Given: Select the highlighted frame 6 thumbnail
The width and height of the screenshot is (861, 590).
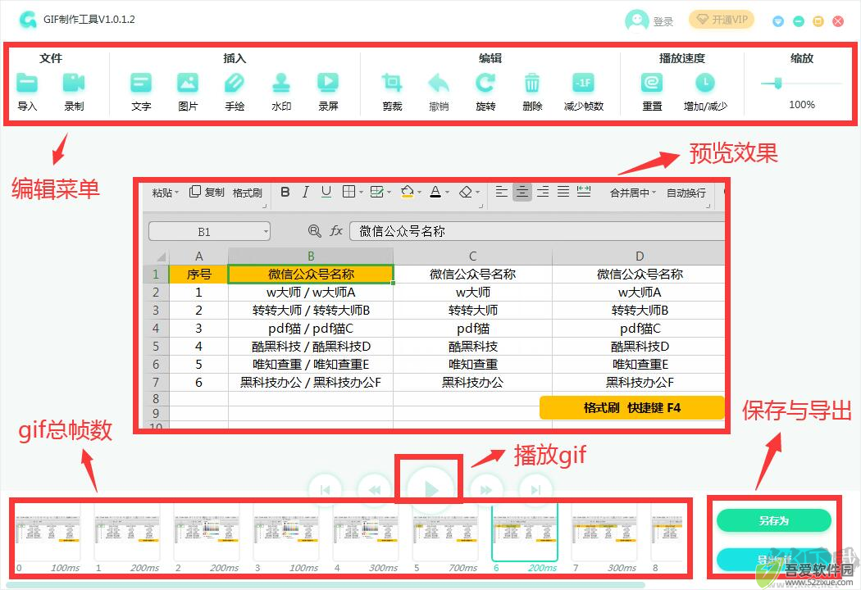Looking at the screenshot, I should click(x=525, y=531).
